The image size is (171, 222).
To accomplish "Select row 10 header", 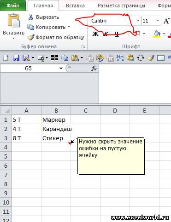I will click(6, 202).
